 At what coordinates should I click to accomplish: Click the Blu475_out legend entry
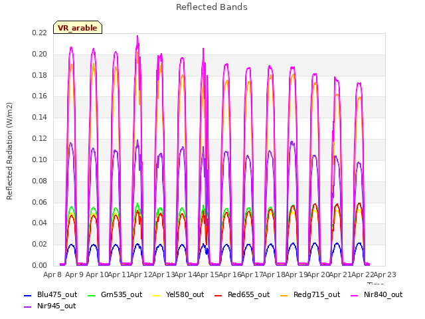coord(50,294)
